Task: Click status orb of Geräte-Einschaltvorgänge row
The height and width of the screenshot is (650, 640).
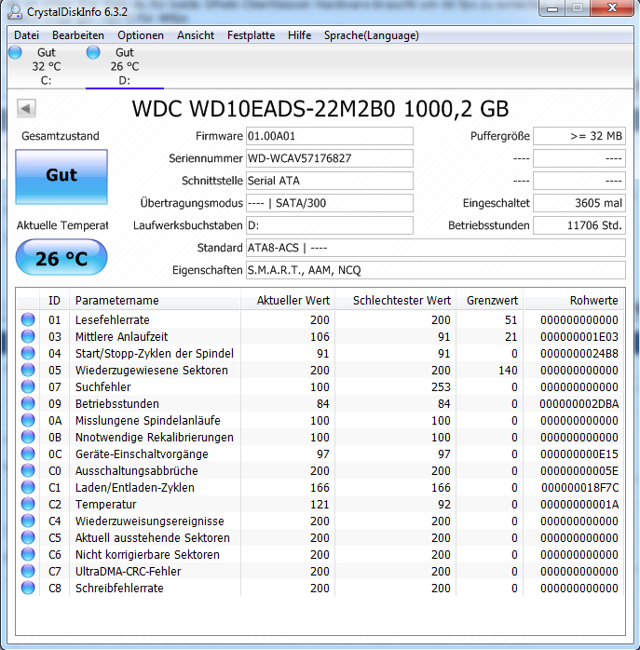Action: pyautogui.click(x=28, y=454)
